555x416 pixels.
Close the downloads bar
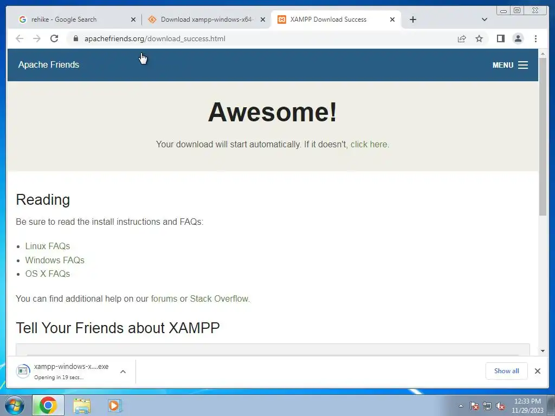click(x=537, y=371)
